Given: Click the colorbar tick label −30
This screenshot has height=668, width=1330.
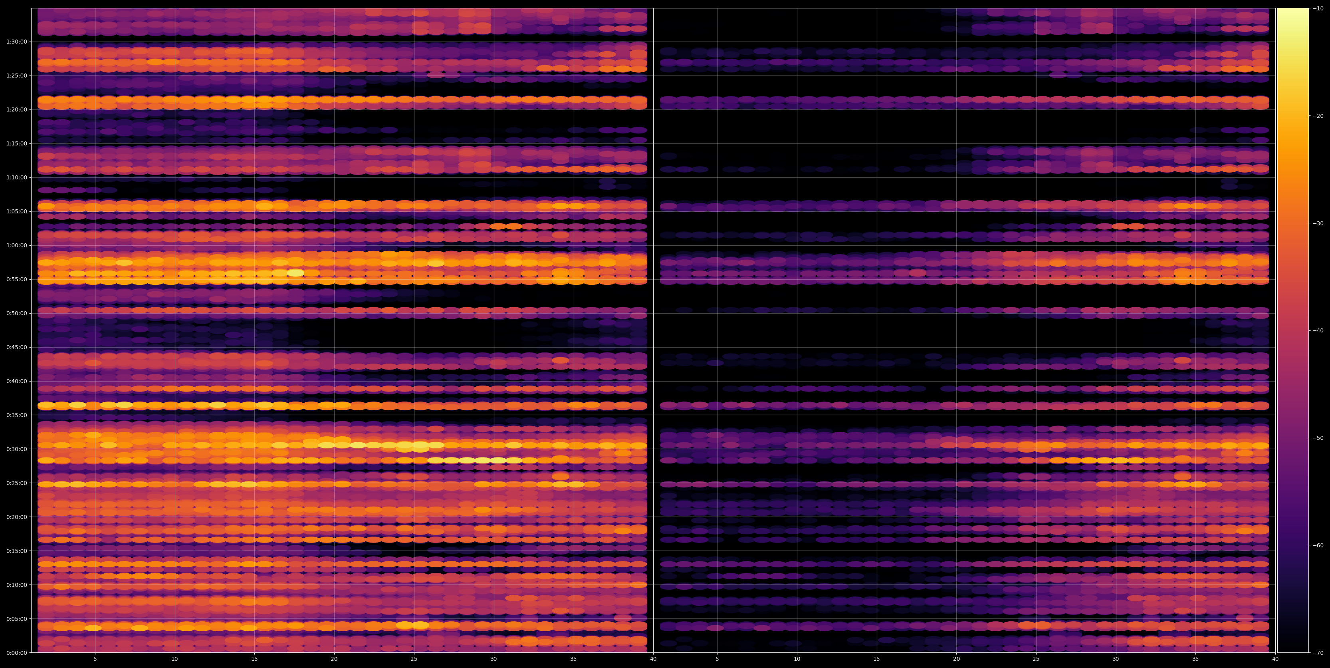Looking at the screenshot, I should tap(1318, 223).
